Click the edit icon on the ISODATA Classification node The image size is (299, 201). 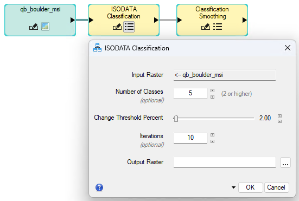[117, 27]
